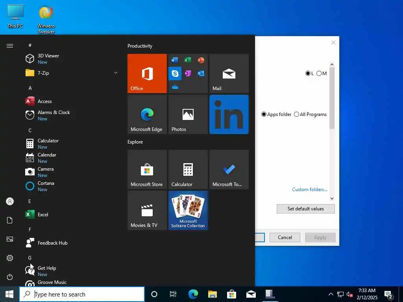Open Feedback Hub app

[72, 243]
